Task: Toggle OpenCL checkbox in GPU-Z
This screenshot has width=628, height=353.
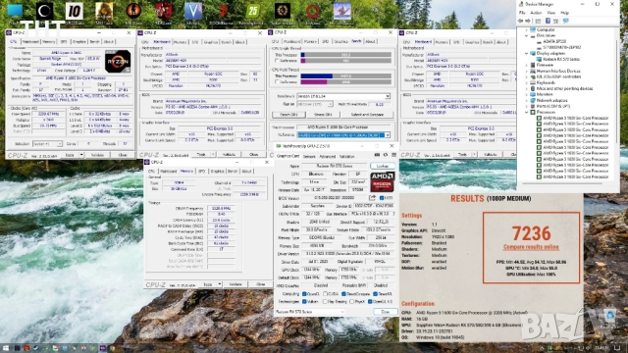Action: (304, 294)
